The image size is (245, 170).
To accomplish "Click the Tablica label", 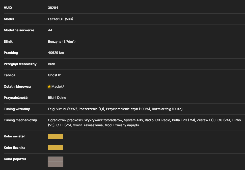I will click(x=10, y=75).
